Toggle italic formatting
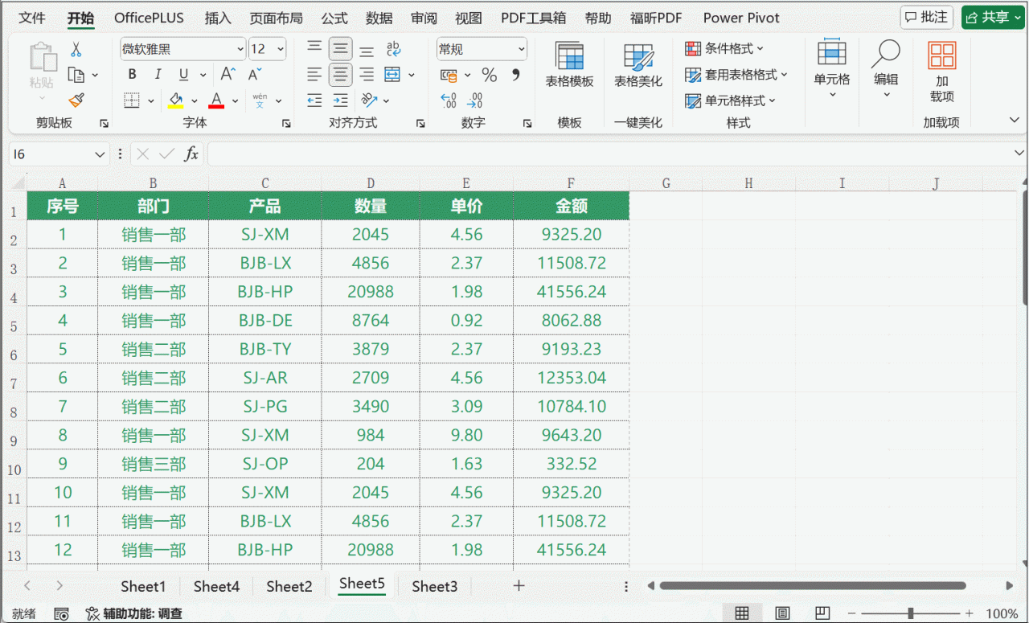This screenshot has width=1029, height=623. [x=158, y=75]
